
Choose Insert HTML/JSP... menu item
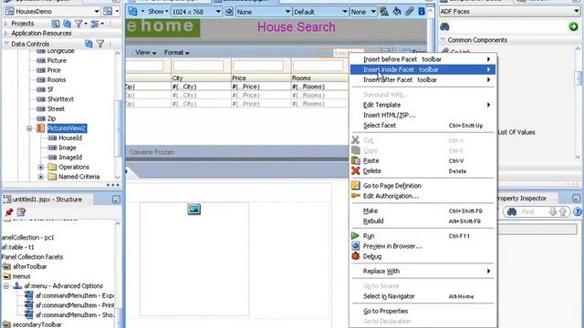click(x=422, y=116)
